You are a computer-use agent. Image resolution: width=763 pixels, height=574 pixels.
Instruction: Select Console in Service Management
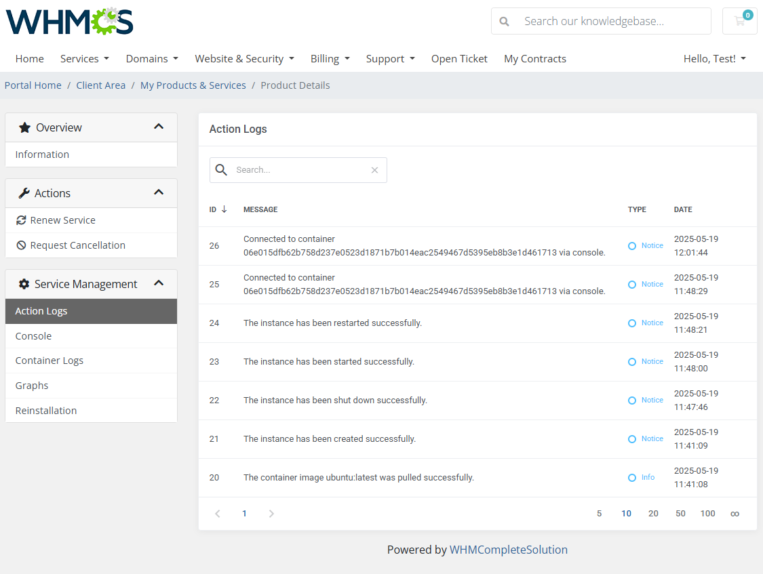coord(91,336)
